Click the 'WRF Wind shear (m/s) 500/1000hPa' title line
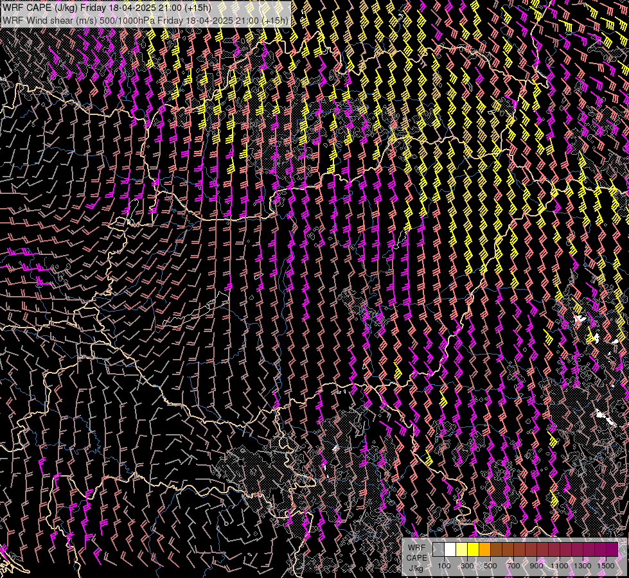The width and height of the screenshot is (629, 578). 145,21
